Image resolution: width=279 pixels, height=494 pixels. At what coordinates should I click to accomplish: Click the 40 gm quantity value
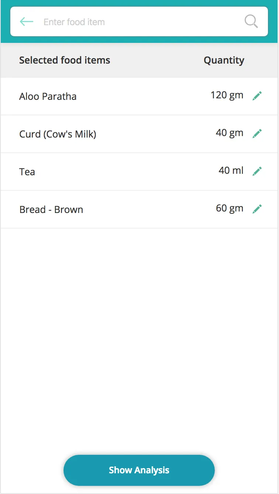click(230, 133)
